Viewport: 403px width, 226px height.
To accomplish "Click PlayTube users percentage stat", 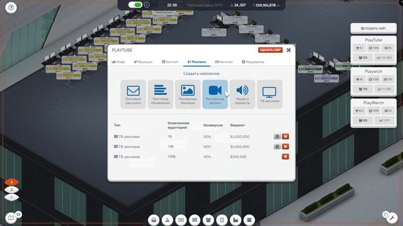I will [x=363, y=58].
